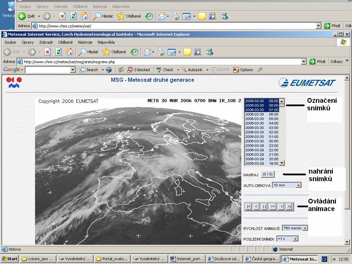This screenshot has width=352, height=264.
Task: Click Stop icon in background browser window
Action: click(x=62, y=16)
